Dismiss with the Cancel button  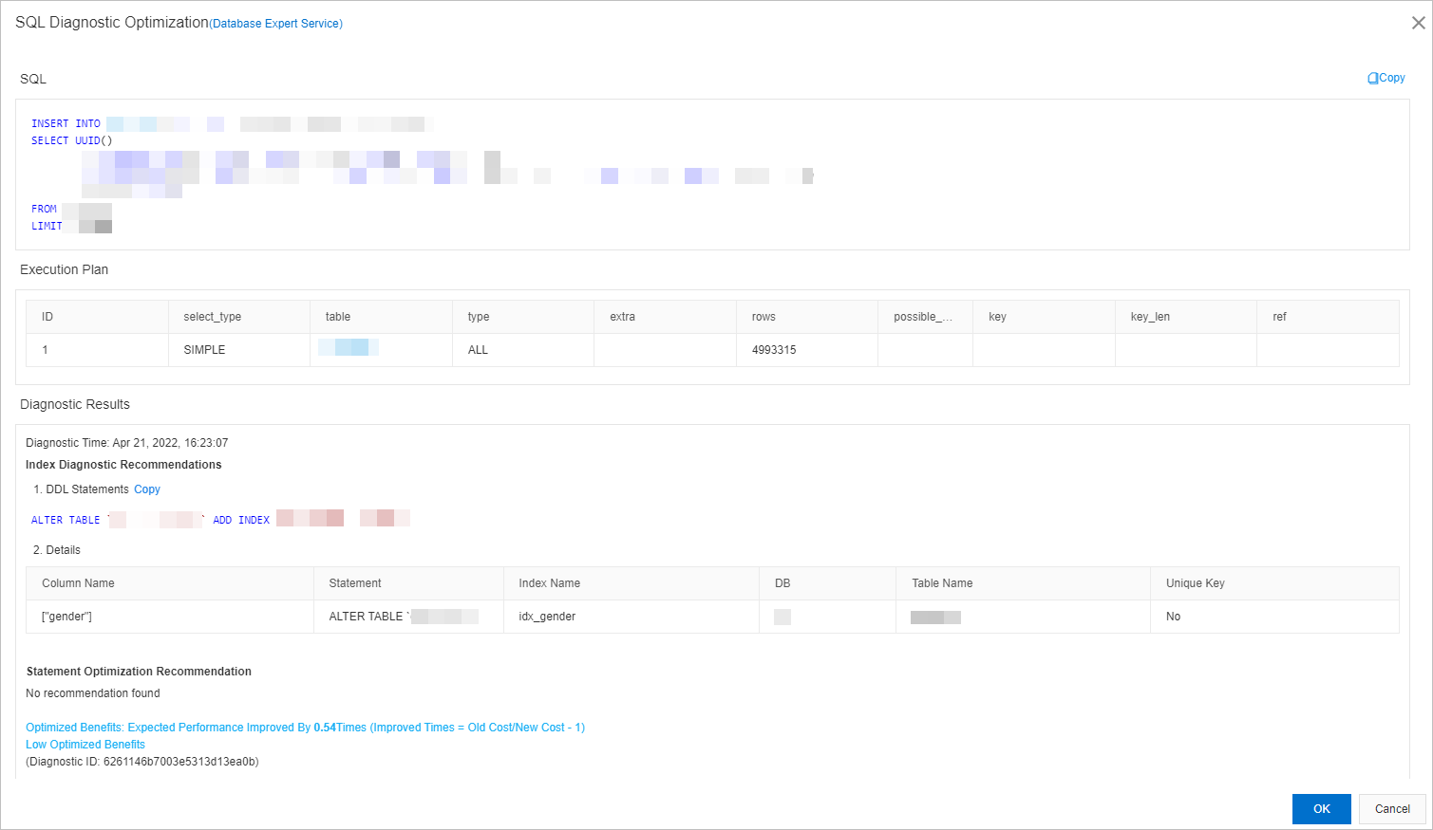(x=1392, y=809)
